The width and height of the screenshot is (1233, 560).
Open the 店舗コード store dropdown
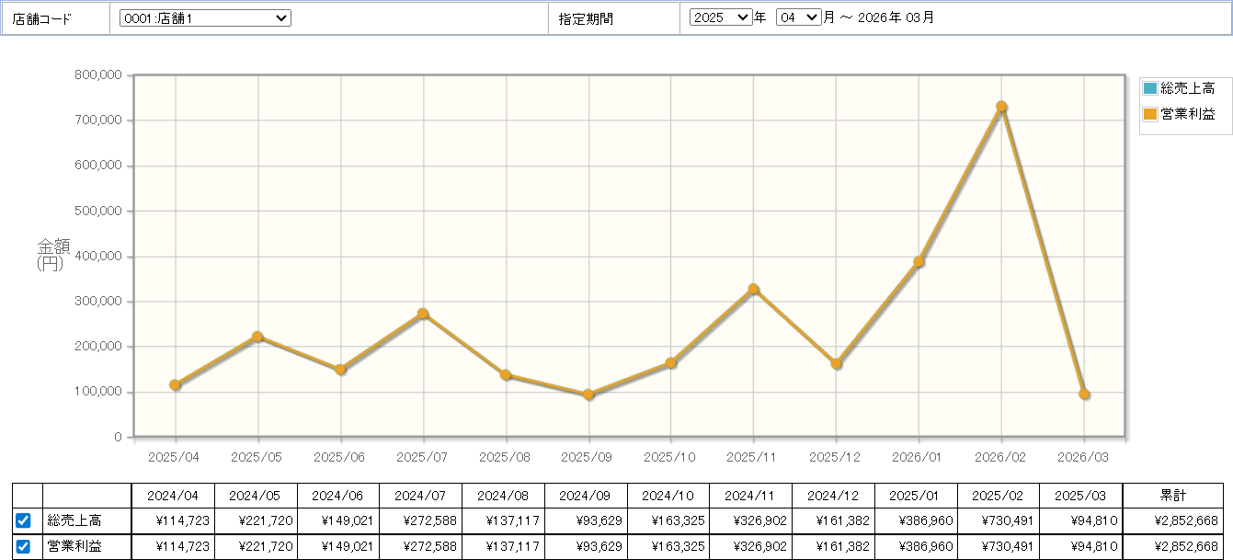coord(205,18)
